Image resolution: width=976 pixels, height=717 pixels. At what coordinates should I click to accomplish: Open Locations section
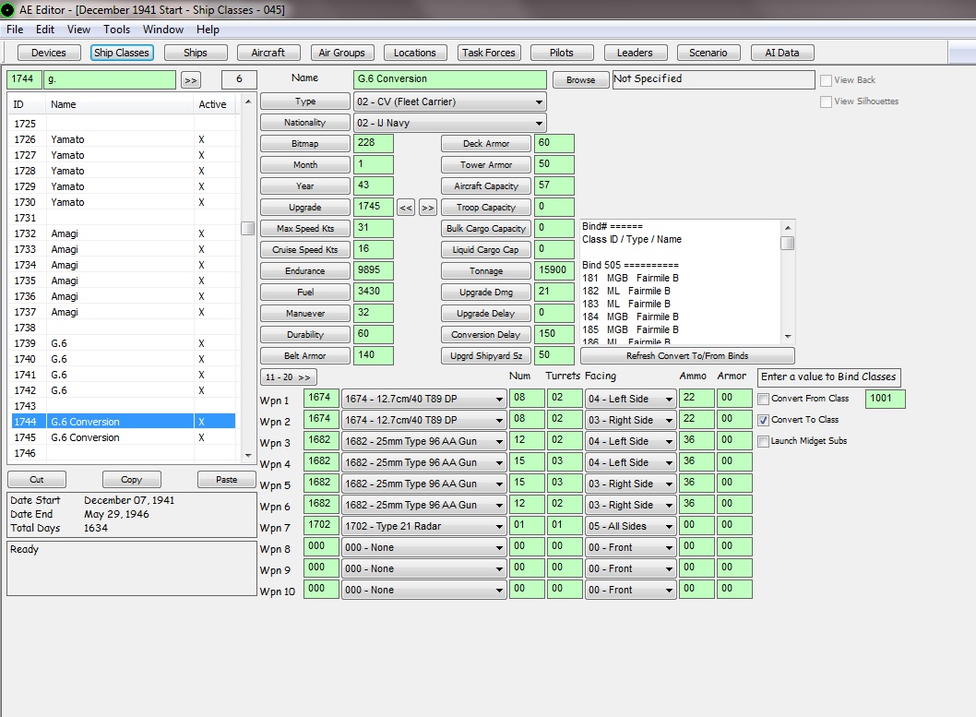pyautogui.click(x=414, y=53)
